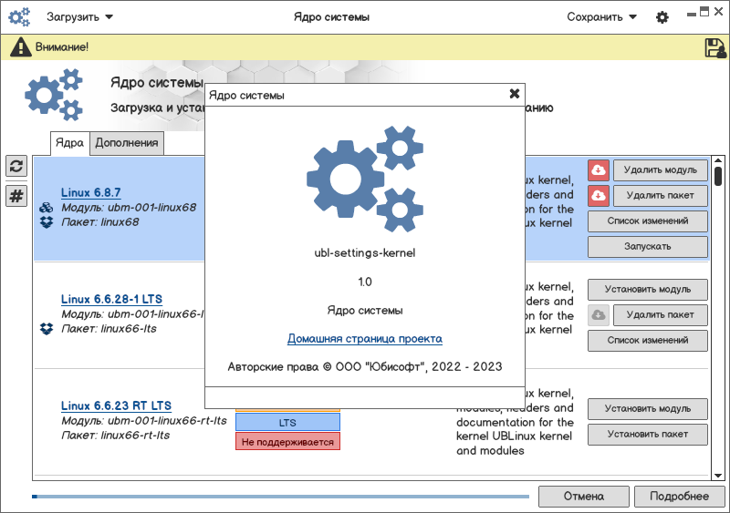Click the refresh kernel list icon
730x513 pixels.
click(x=16, y=166)
